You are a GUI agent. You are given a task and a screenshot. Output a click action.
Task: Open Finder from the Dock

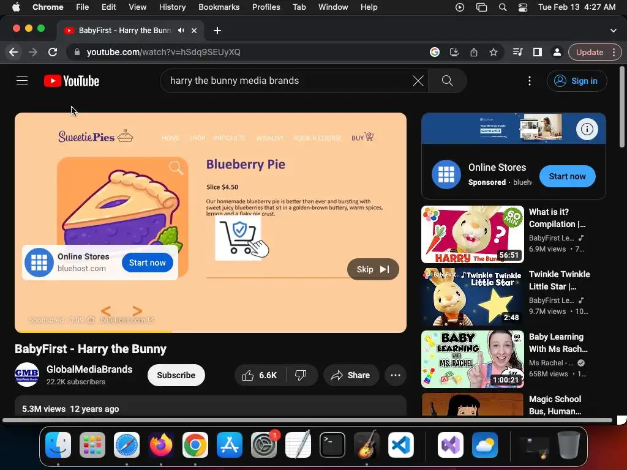[58, 445]
